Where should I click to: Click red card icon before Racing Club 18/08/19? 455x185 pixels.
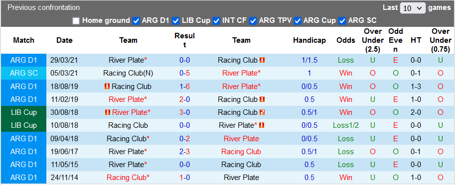107,86
